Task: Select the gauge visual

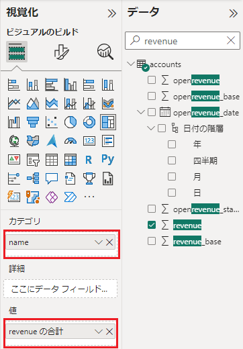Action: point(70,141)
